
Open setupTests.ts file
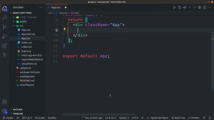pos(29,64)
